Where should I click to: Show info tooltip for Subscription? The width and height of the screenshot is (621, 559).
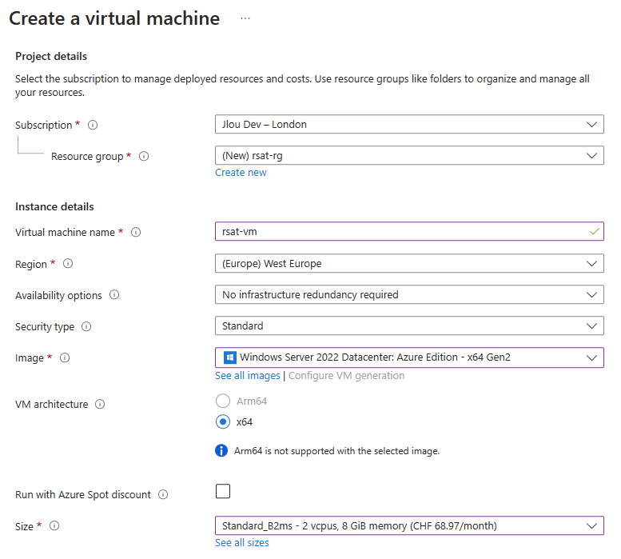(x=93, y=126)
